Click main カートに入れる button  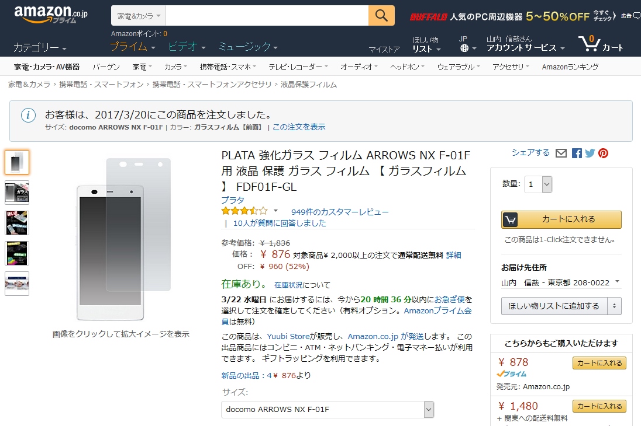coord(561,219)
